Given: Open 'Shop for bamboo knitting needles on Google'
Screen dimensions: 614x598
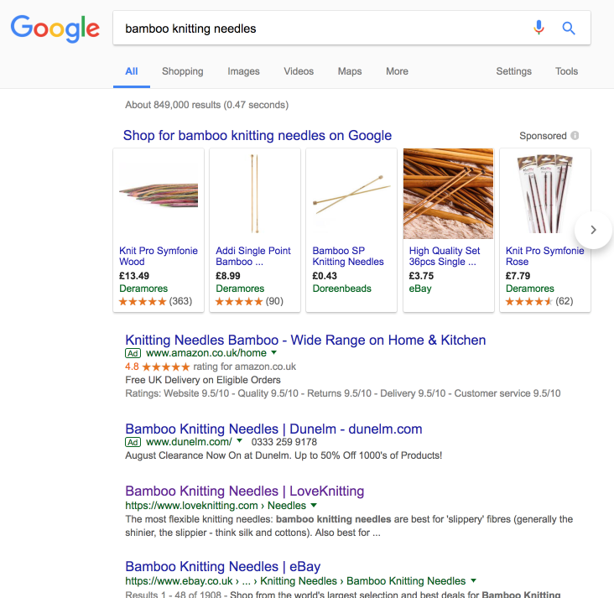Looking at the screenshot, I should 258,136.
